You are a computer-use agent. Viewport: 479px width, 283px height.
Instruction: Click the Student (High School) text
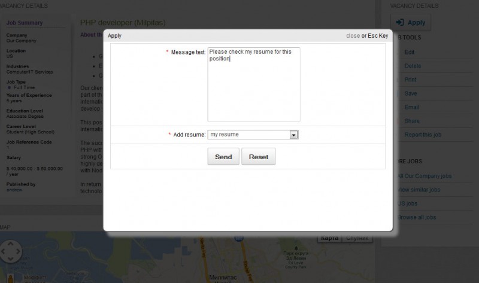tap(31, 132)
